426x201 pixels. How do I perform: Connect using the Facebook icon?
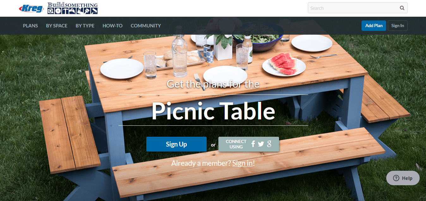tap(253, 144)
